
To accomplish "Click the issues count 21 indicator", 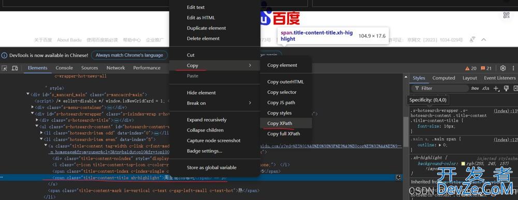I will click(486, 68).
